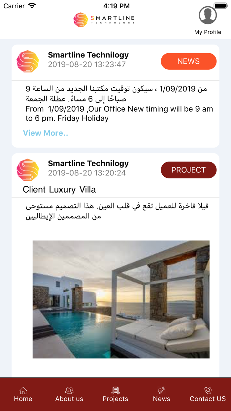Tap the Wi-Fi status bar icon
The image size is (231, 411).
click(x=32, y=6)
